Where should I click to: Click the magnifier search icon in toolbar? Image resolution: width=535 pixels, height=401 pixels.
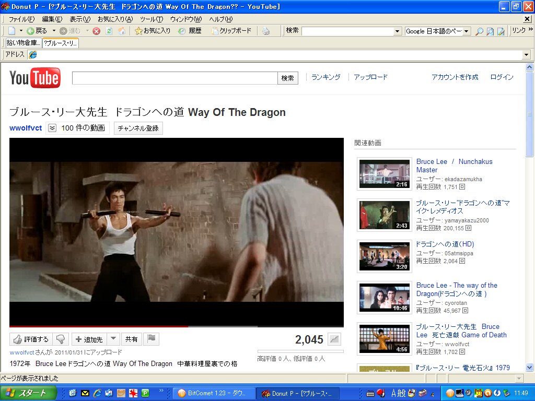[x=479, y=31]
